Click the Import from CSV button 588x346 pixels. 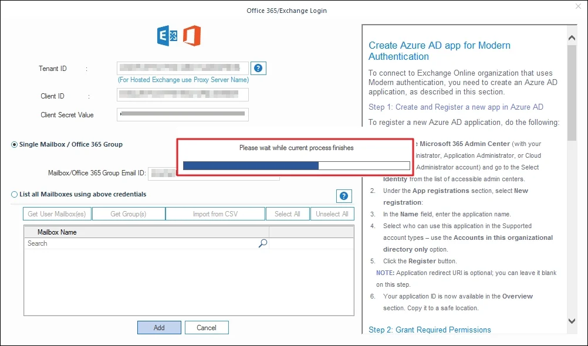pyautogui.click(x=215, y=213)
